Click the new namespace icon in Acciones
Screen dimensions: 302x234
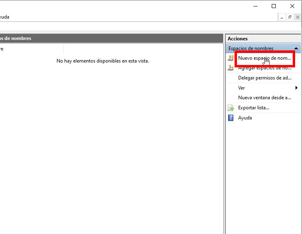point(231,58)
